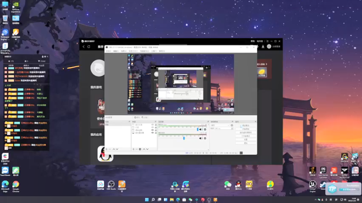Move the selected scene down in Scenes panel
This screenshot has height=203, width=362.
click(x=117, y=149)
